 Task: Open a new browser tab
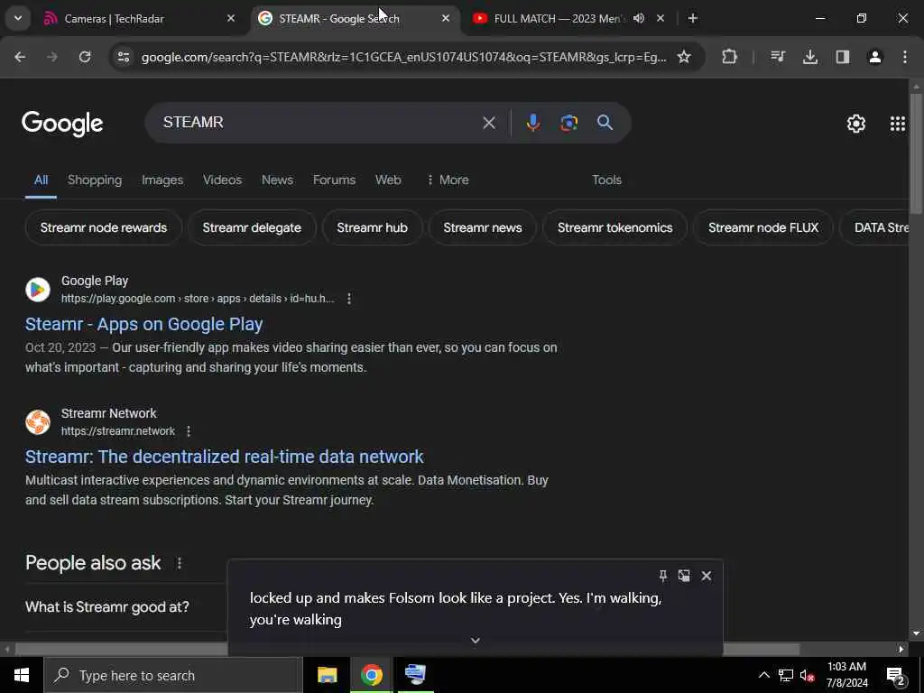[693, 18]
